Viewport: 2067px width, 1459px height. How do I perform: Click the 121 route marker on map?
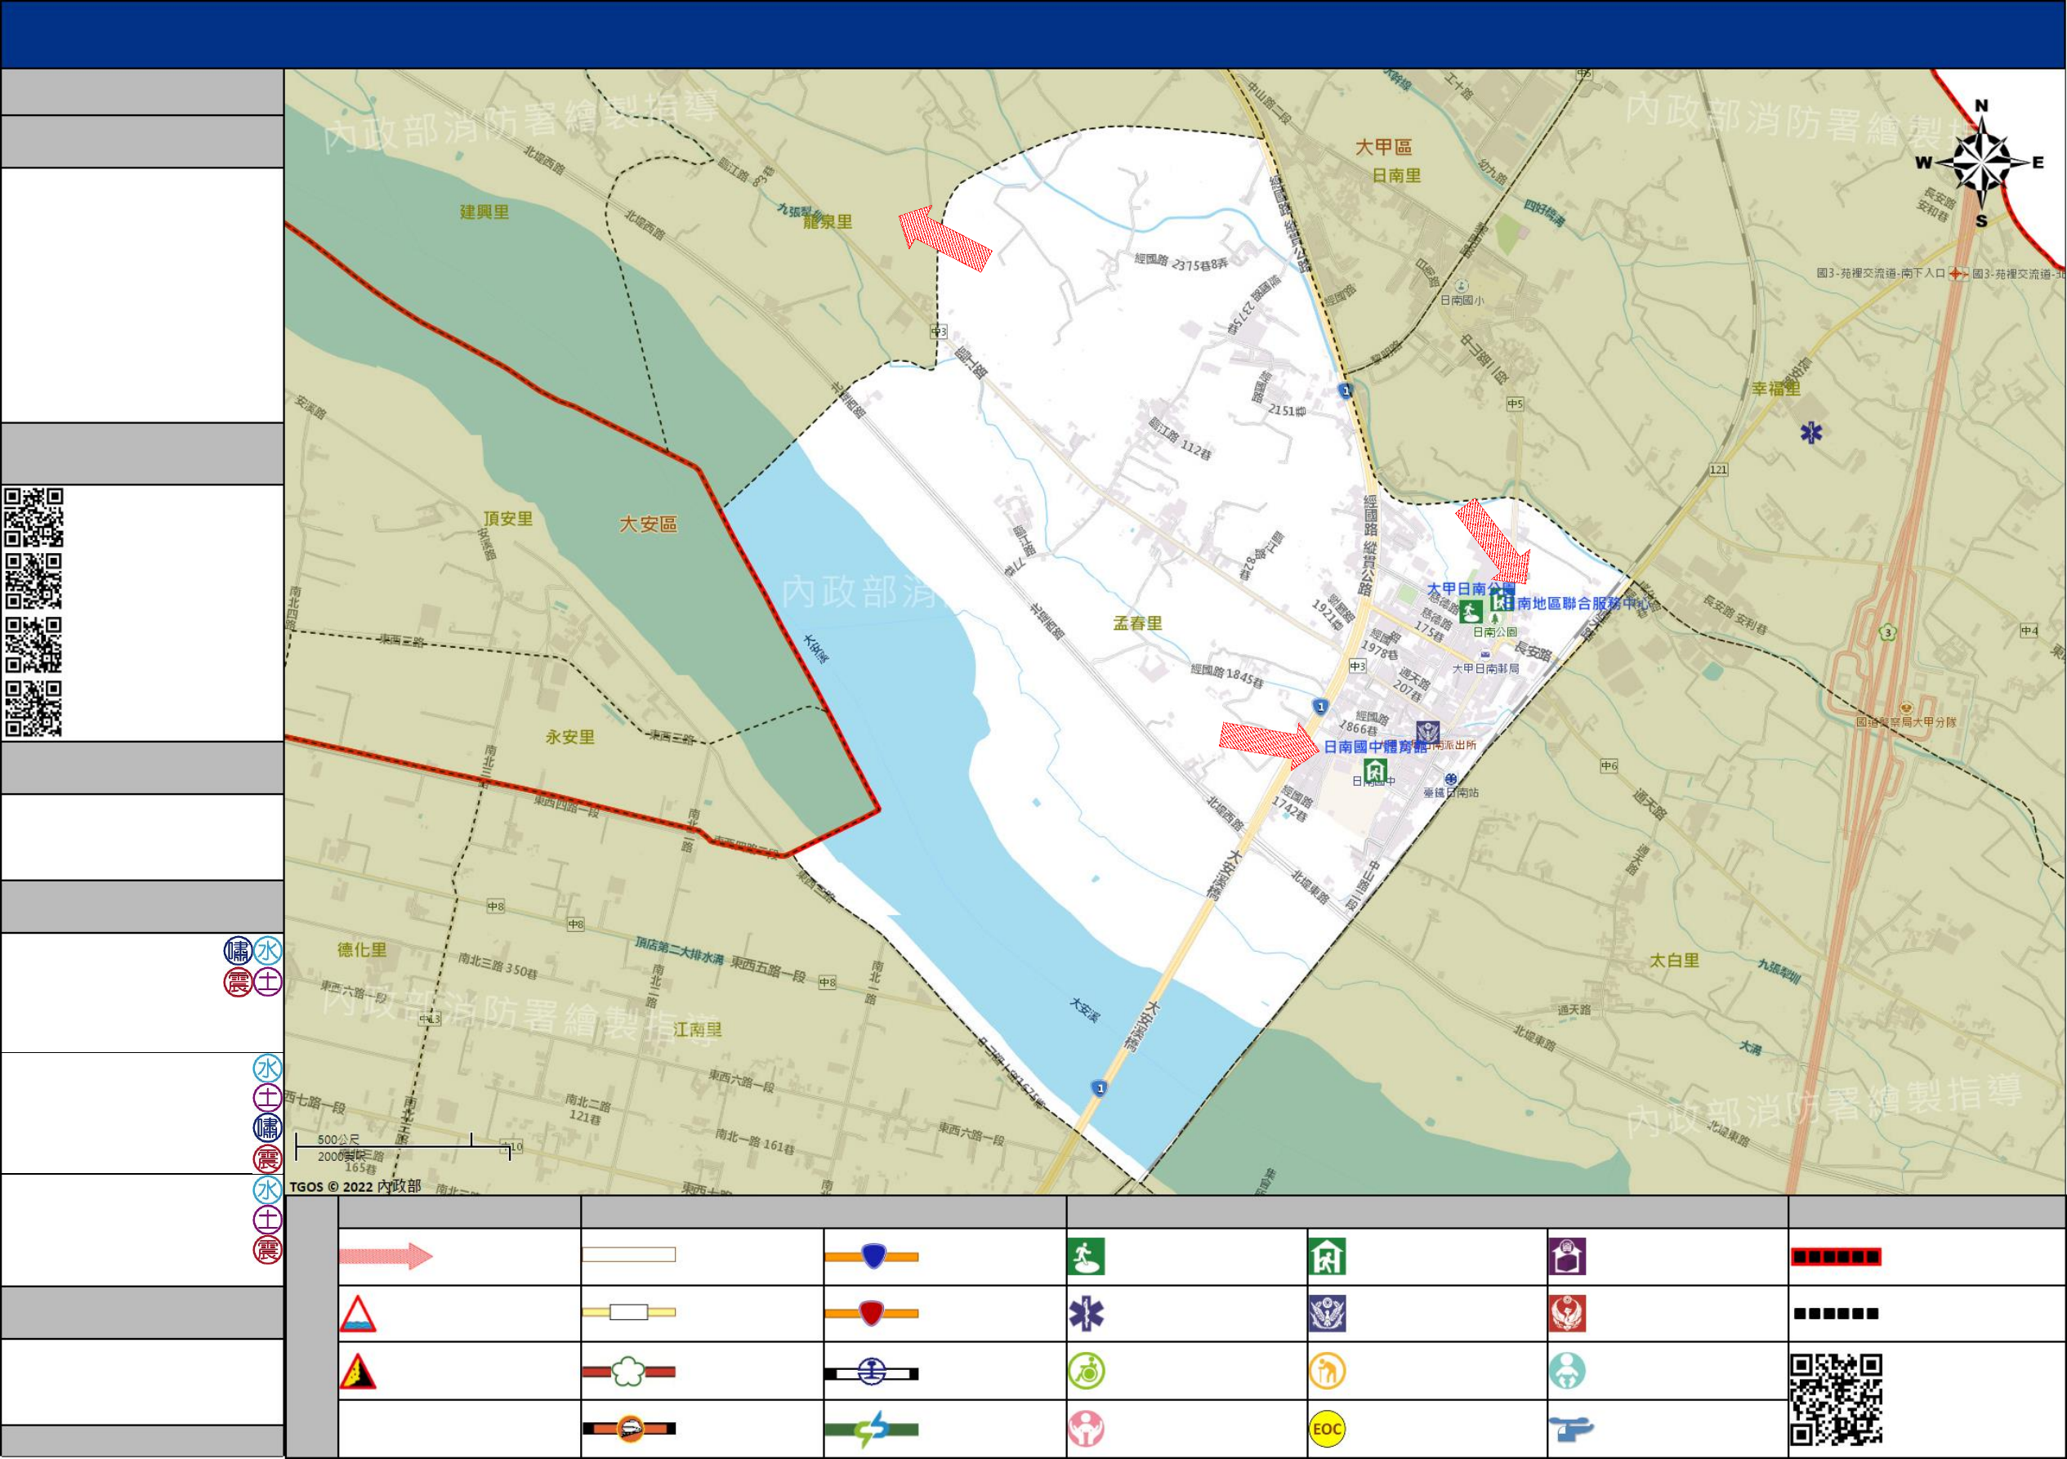(1719, 469)
